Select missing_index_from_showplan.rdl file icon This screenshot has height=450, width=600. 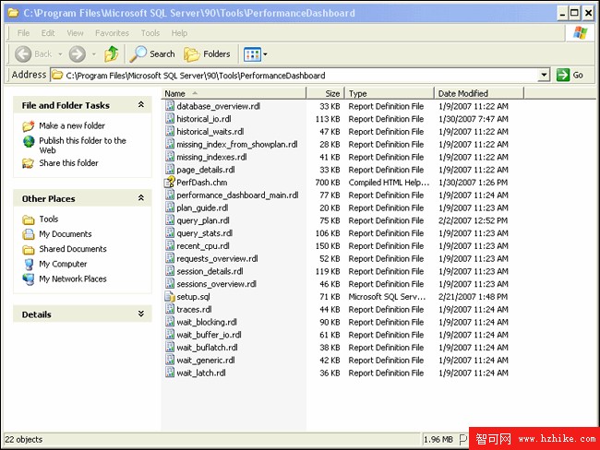pos(170,144)
